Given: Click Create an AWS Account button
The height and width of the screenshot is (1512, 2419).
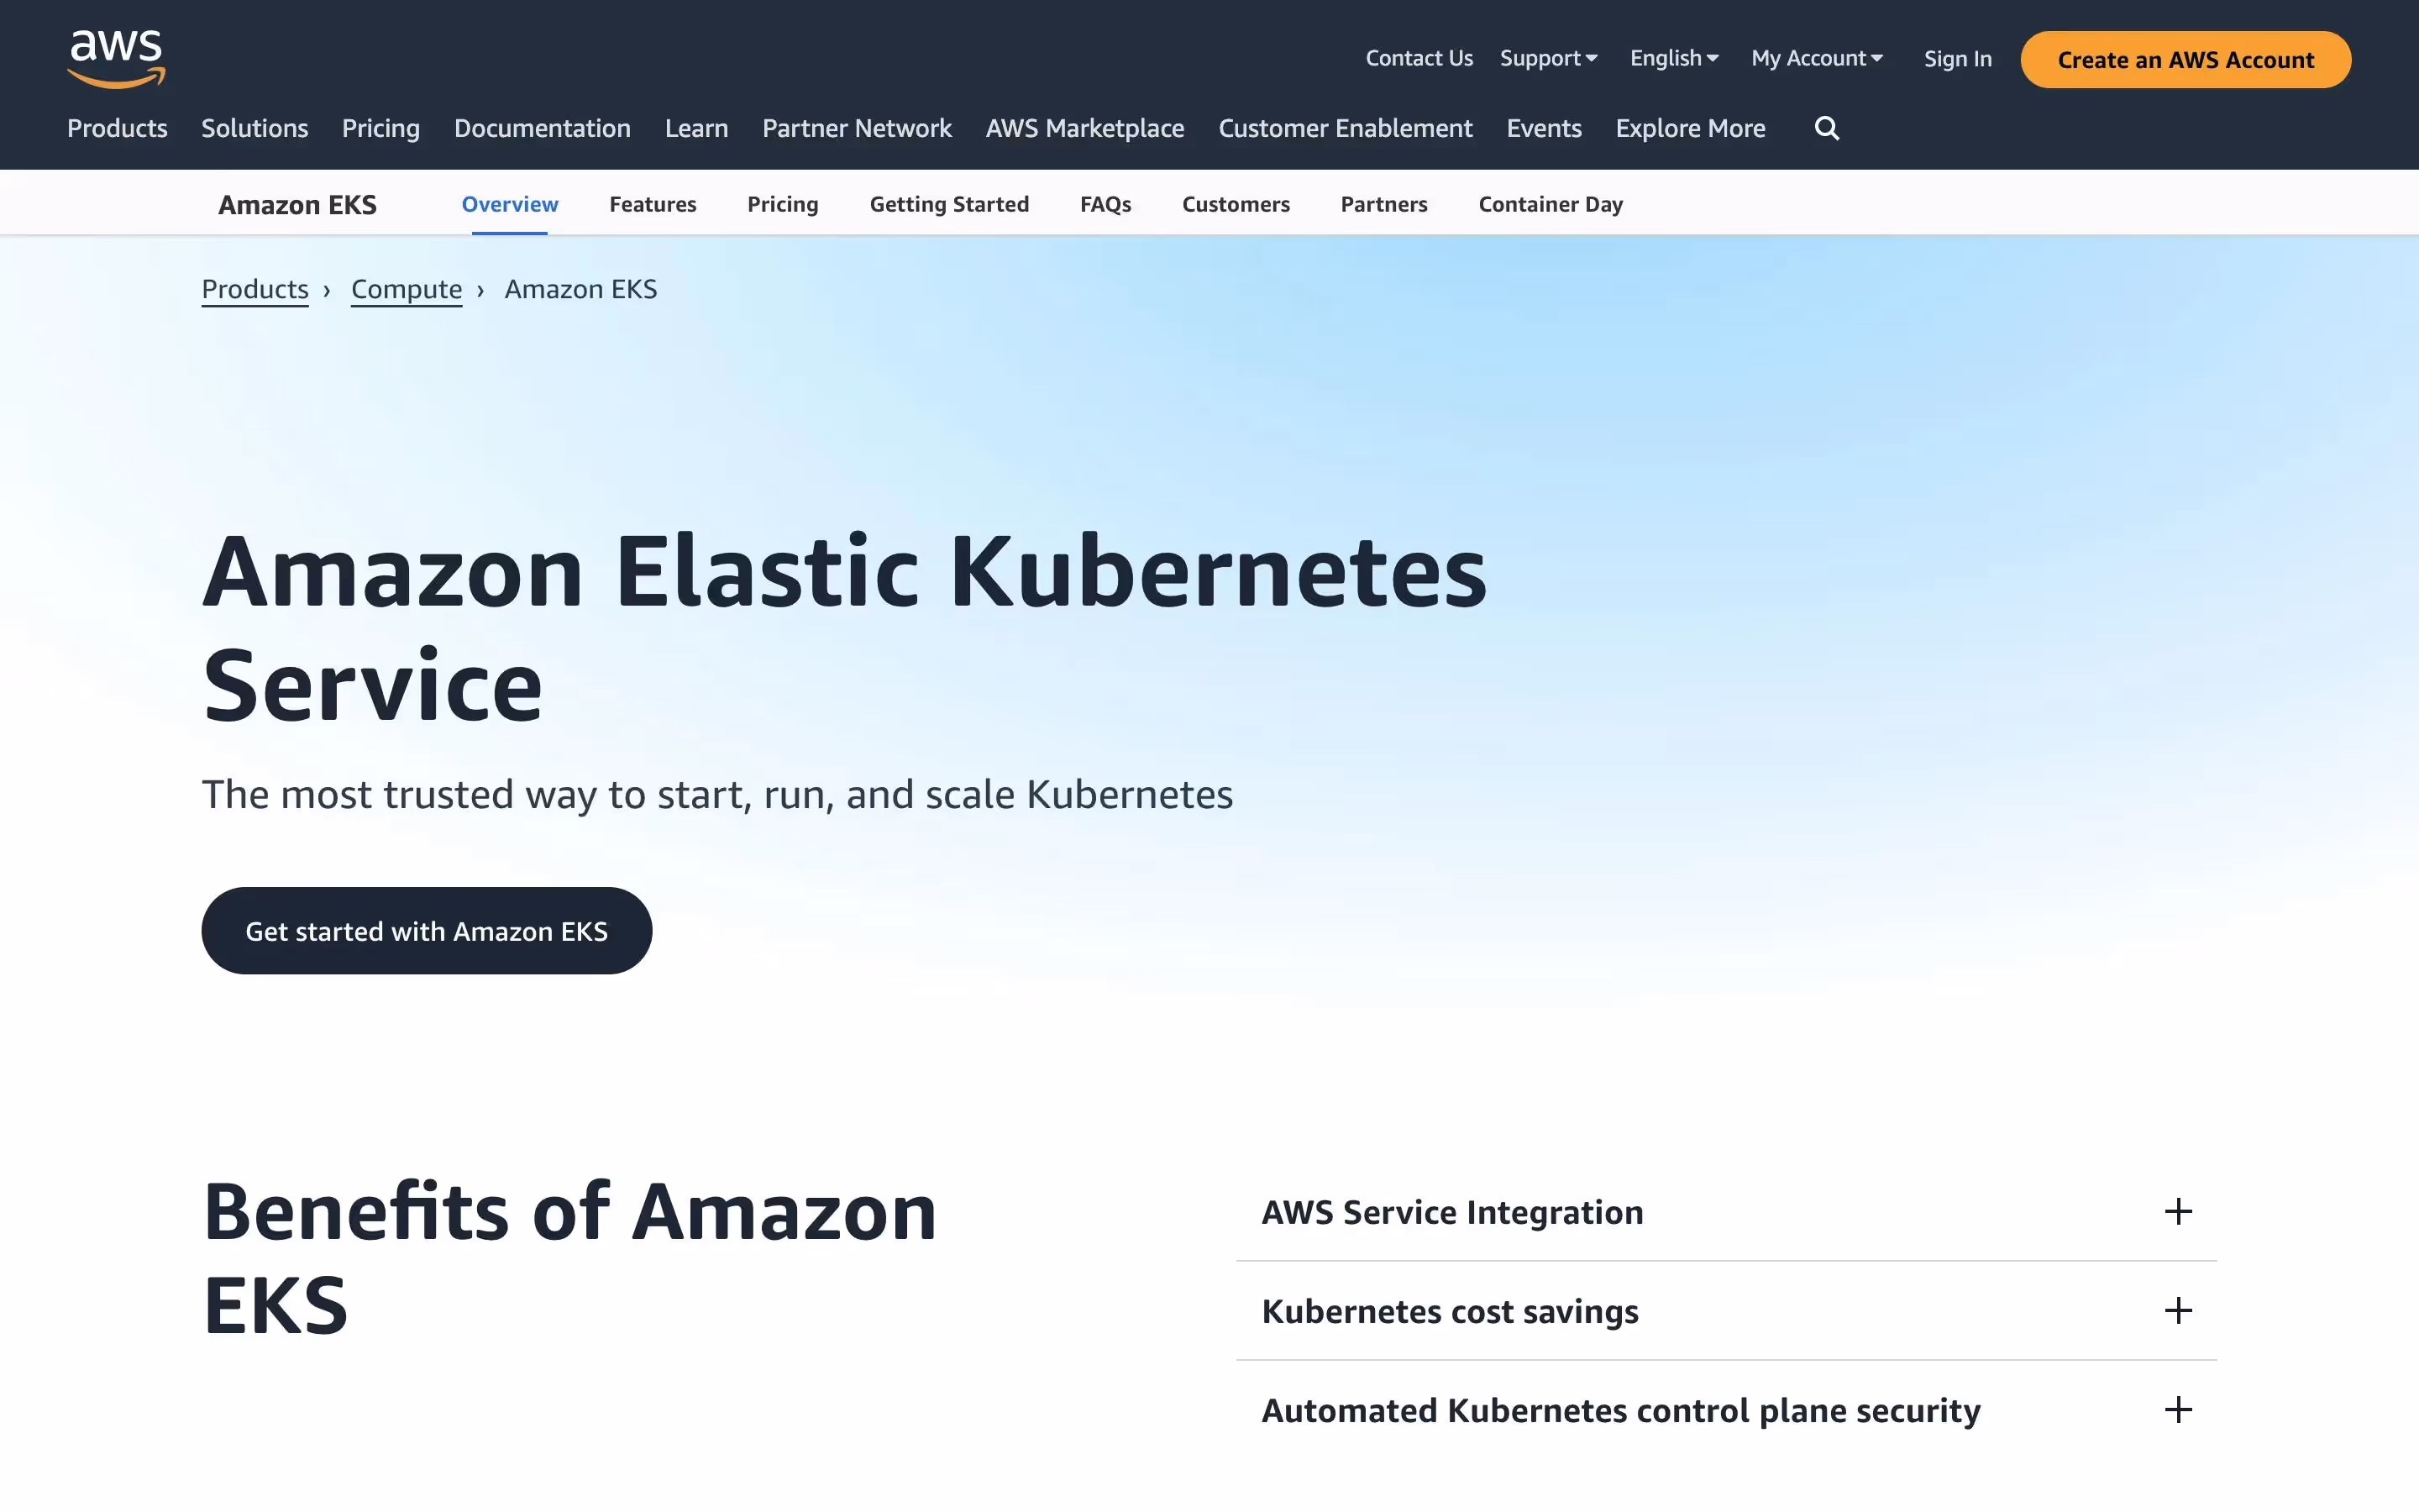Looking at the screenshot, I should (2185, 60).
